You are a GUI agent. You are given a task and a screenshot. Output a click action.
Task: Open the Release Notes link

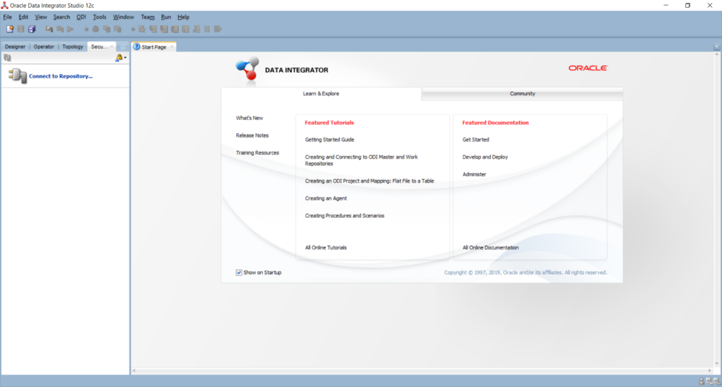click(x=252, y=135)
